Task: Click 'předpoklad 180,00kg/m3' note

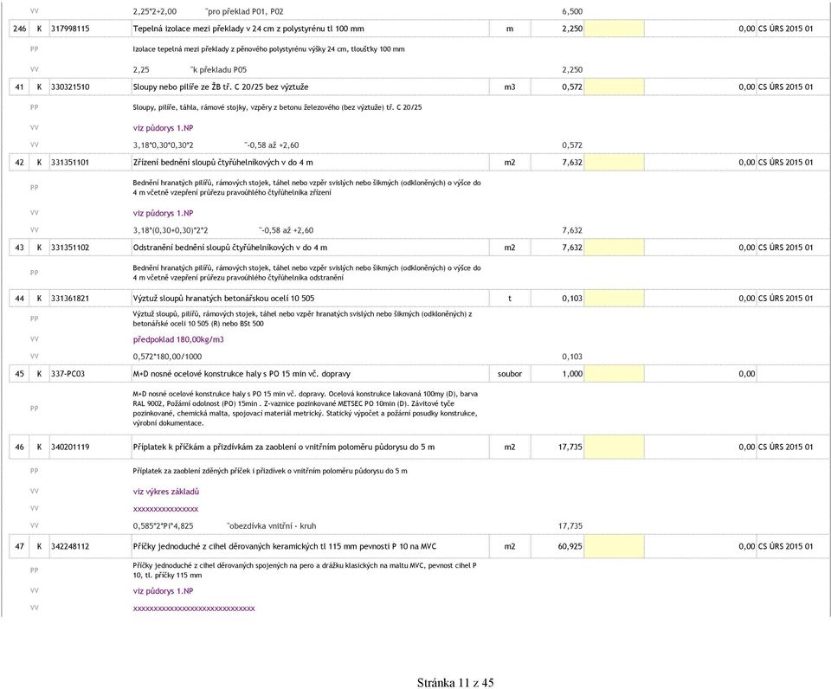Action: pos(178,339)
